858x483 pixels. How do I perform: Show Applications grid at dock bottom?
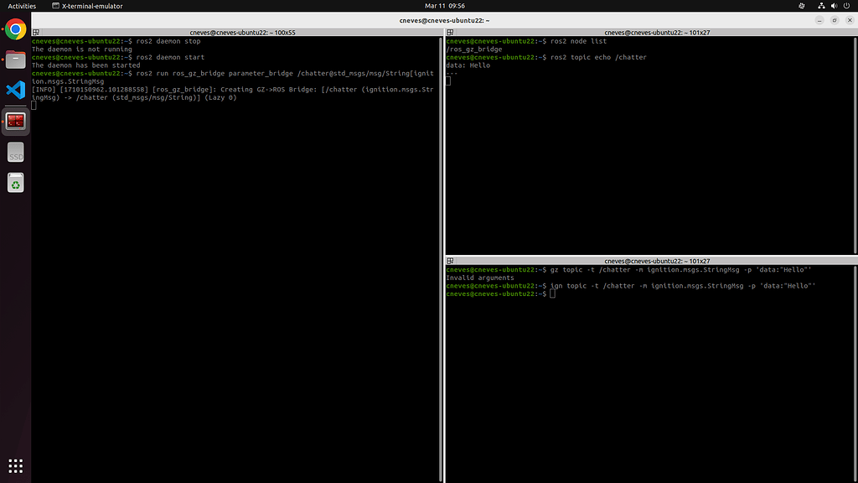pos(15,465)
